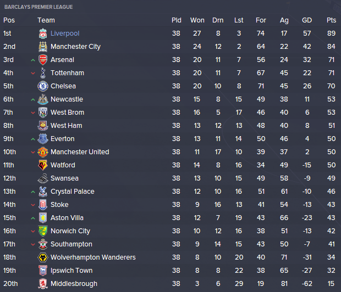341x292 pixels.
Task: Click the Tottenham club badge
Action: 43,73
